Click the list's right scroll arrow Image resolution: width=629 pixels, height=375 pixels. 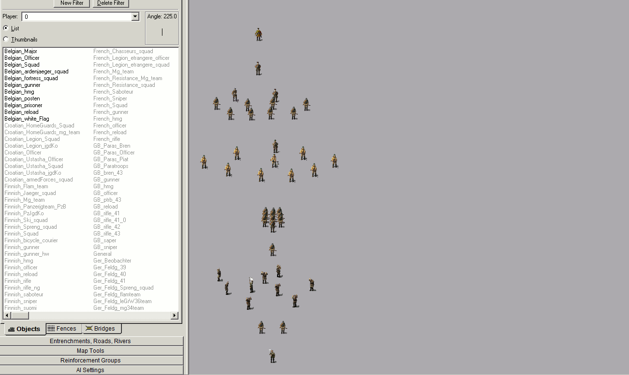pos(175,316)
